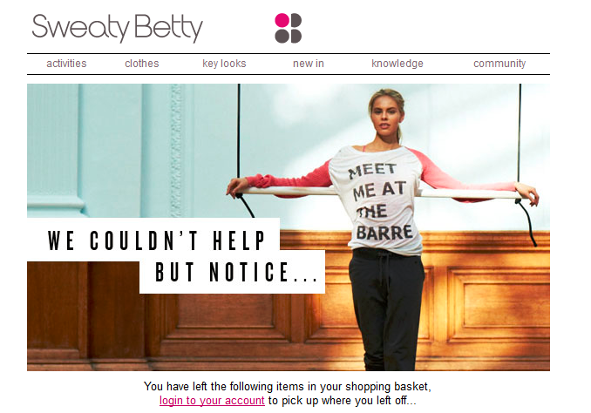Image resolution: width=591 pixels, height=413 pixels.
Task: Click the model's face in the hero image
Action: point(385,116)
